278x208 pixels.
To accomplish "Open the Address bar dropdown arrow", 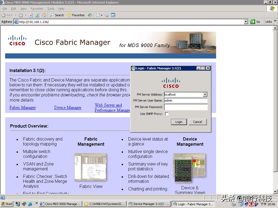I will 246,22.
